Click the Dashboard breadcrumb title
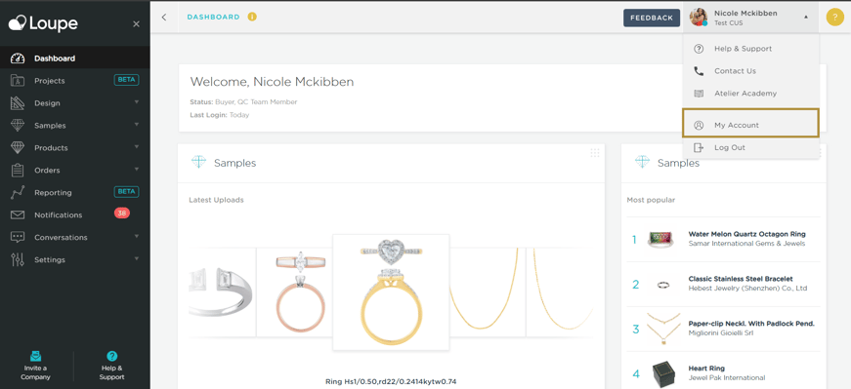This screenshot has height=389, width=851. pyautogui.click(x=213, y=17)
